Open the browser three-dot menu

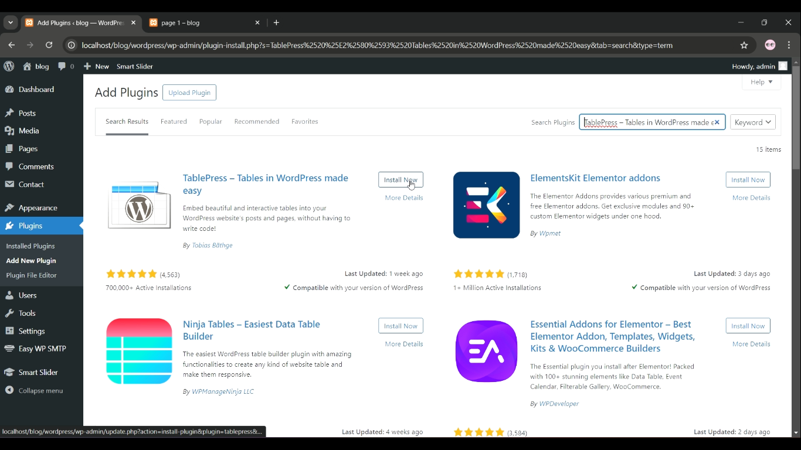point(789,45)
